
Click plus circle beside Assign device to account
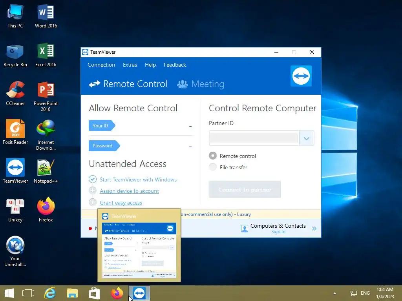93,191
